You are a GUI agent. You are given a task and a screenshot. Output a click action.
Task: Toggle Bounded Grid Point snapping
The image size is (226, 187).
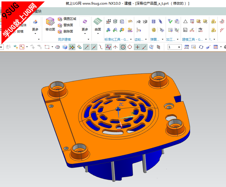(158, 47)
